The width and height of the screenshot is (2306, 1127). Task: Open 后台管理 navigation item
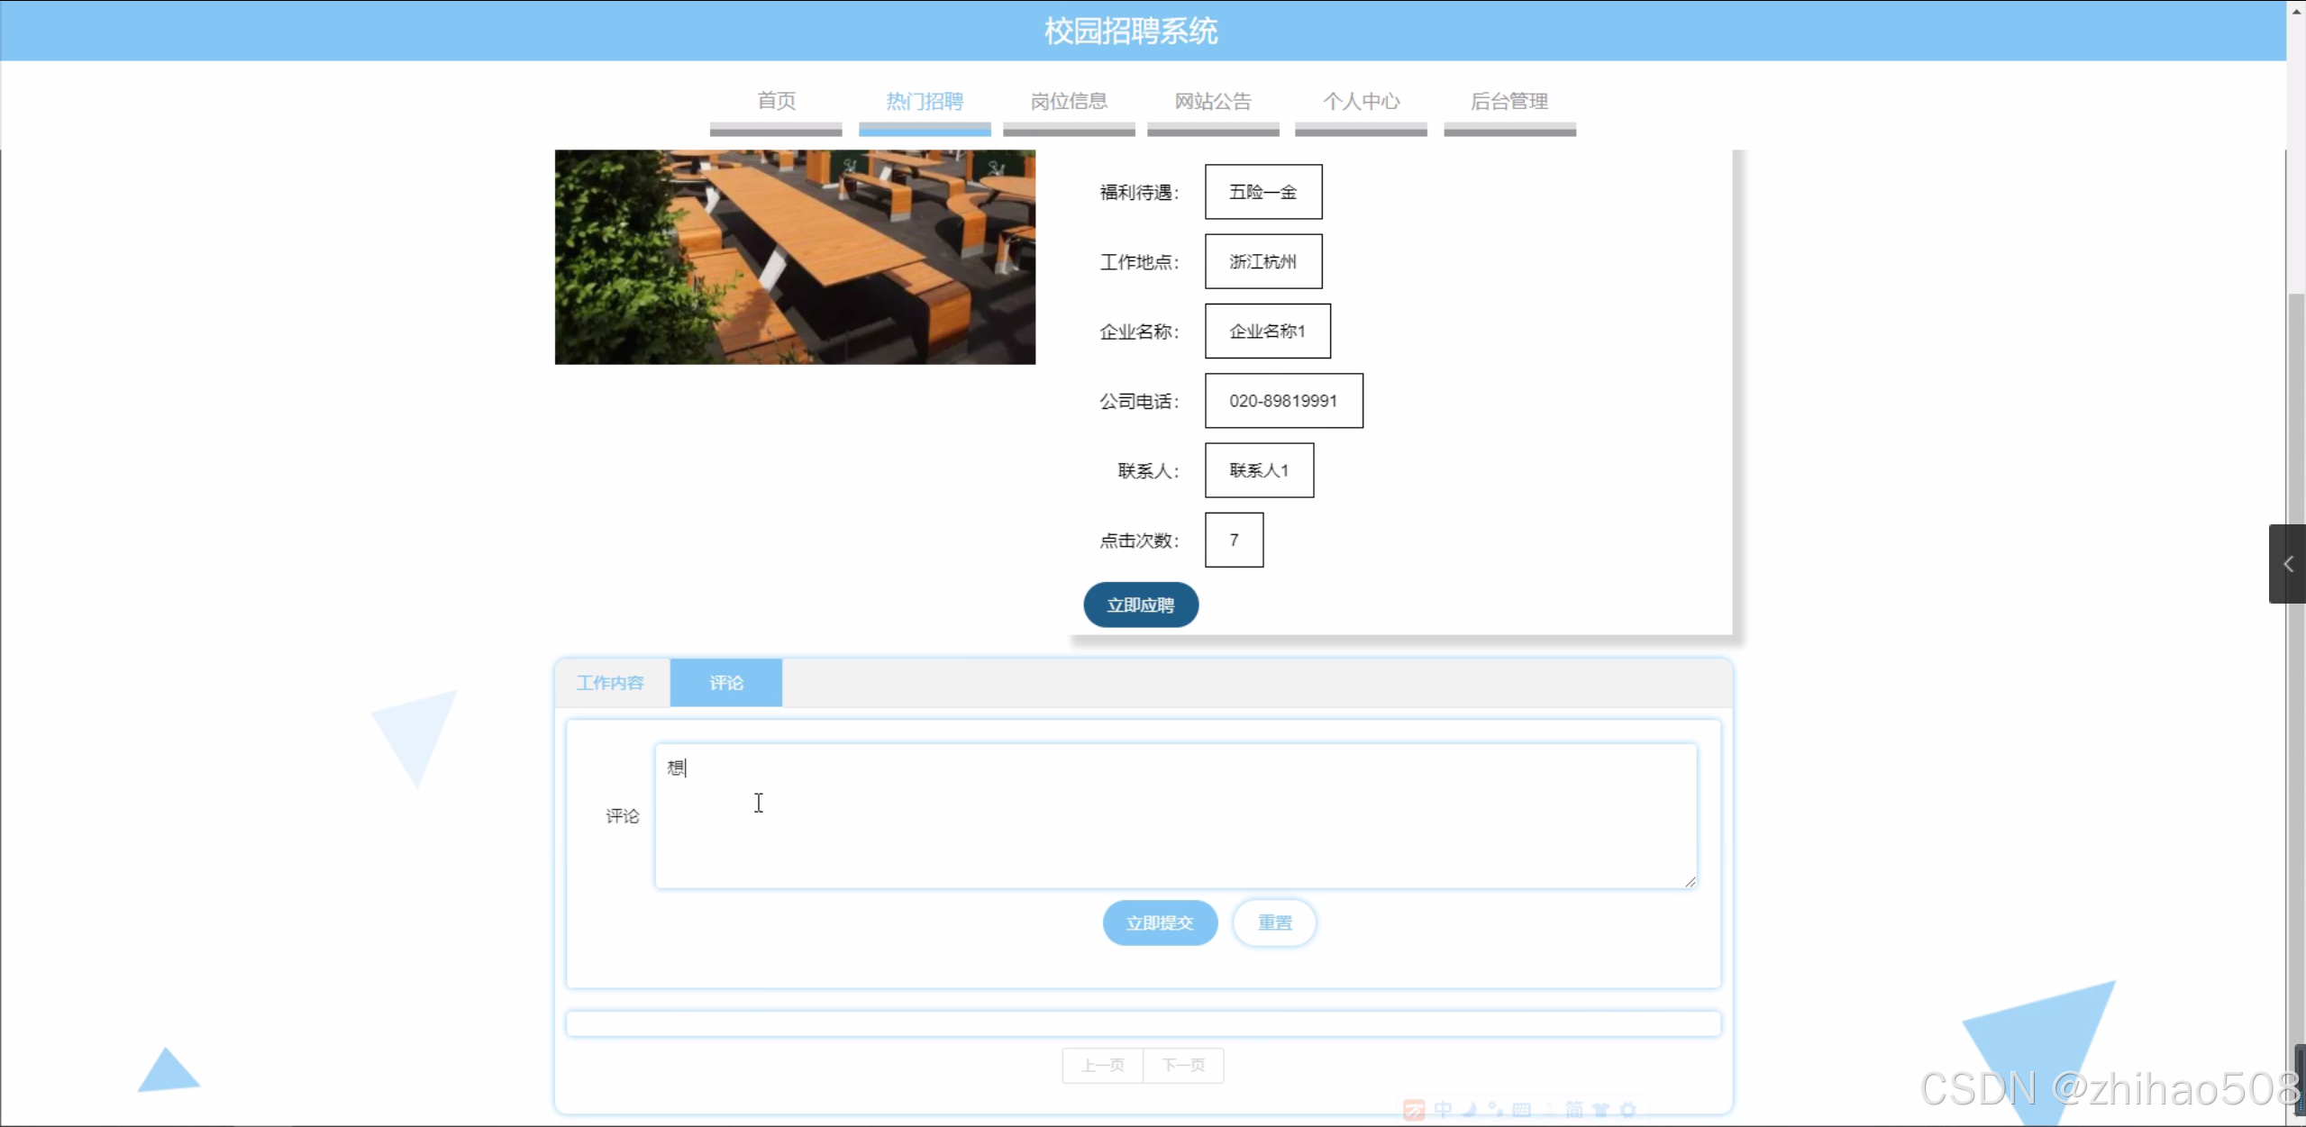click(1509, 101)
